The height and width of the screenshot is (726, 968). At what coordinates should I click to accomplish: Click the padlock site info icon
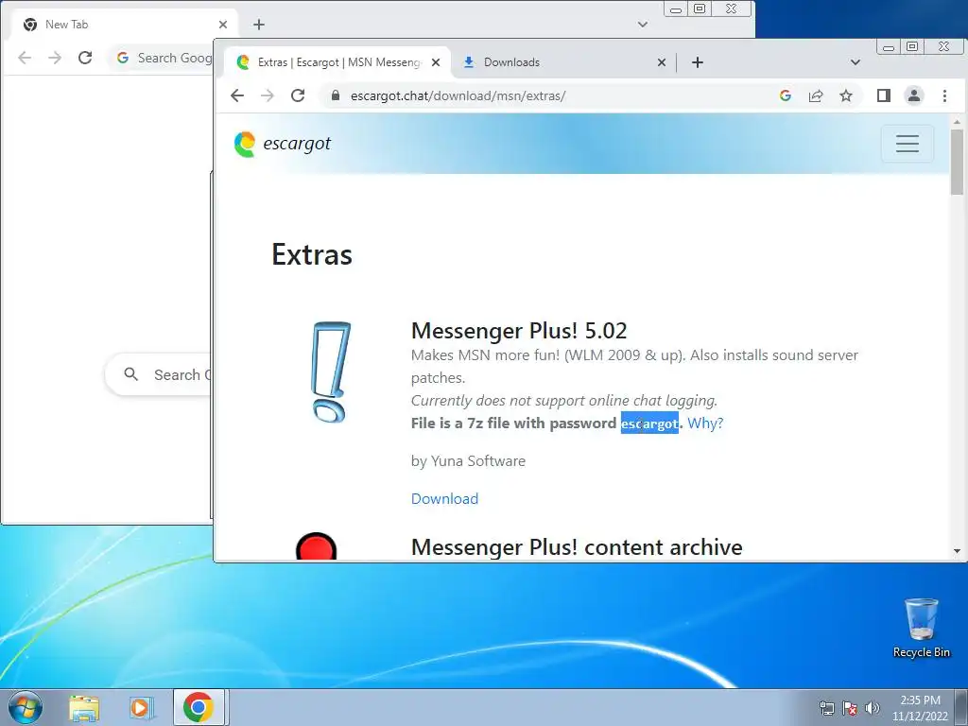pos(336,95)
